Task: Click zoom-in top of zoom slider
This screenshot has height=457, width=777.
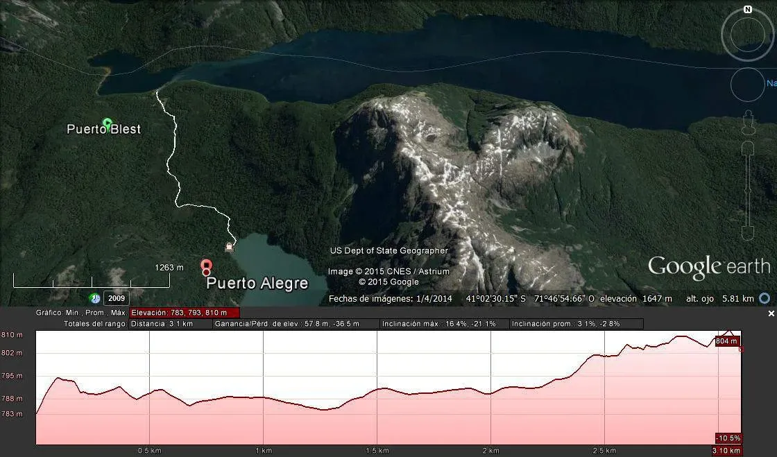Action: pos(747,148)
